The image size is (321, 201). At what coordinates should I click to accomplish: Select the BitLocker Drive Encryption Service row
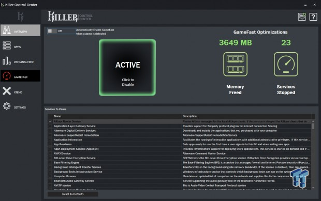click(x=179, y=158)
